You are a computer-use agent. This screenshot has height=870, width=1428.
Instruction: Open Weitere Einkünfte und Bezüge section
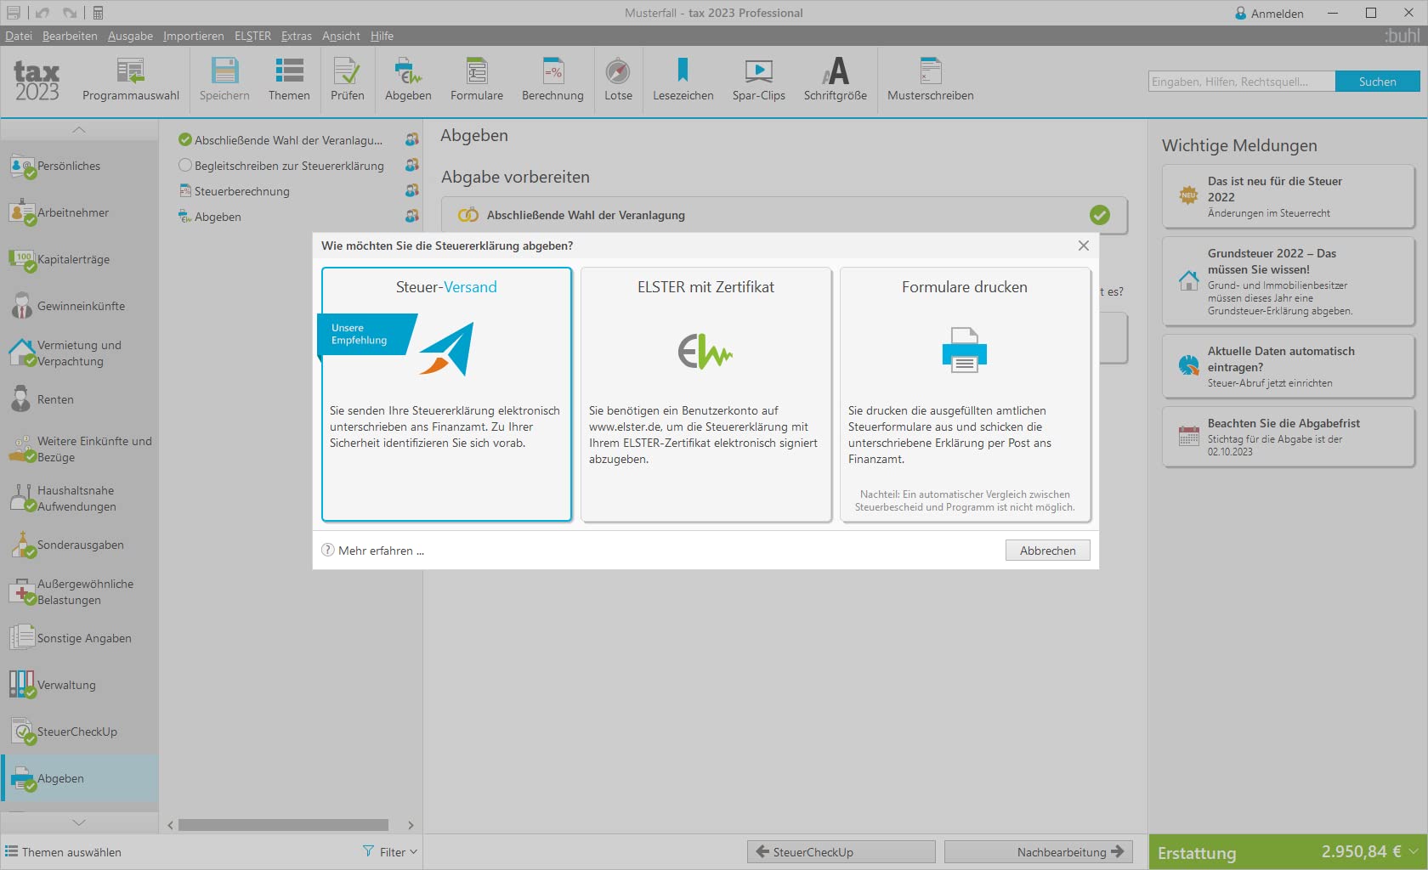point(79,449)
